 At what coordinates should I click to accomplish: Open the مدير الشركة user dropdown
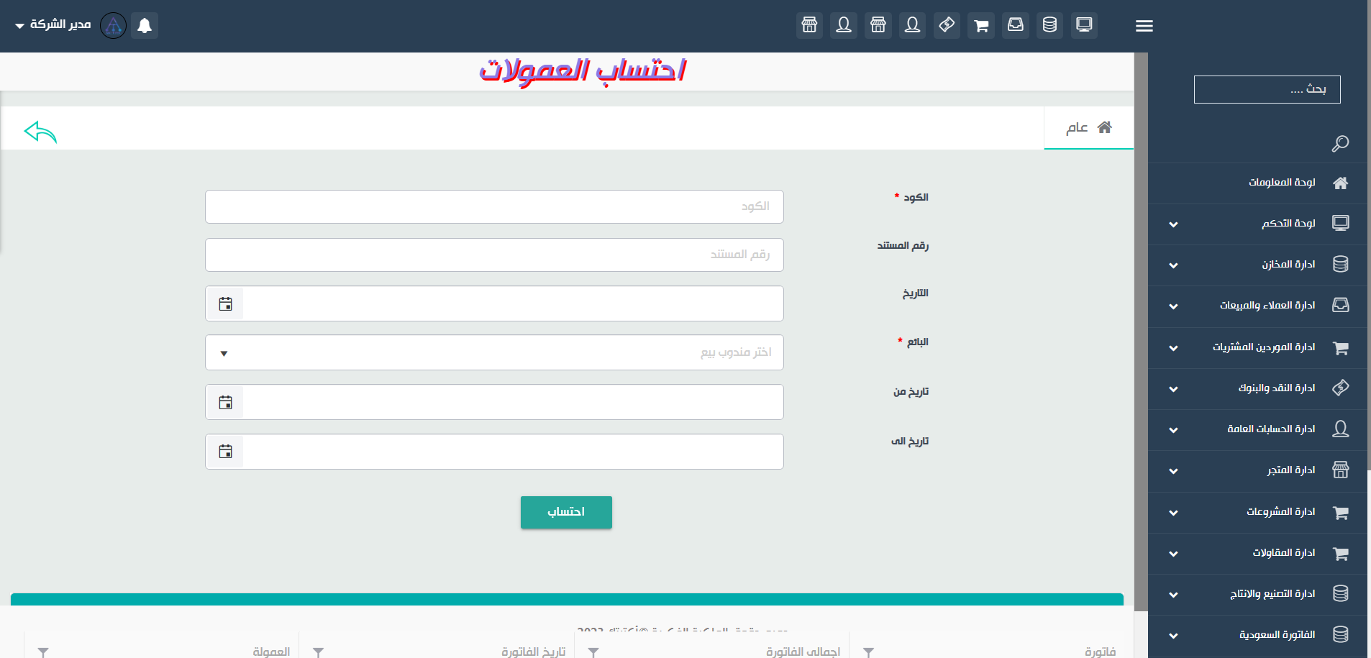53,25
